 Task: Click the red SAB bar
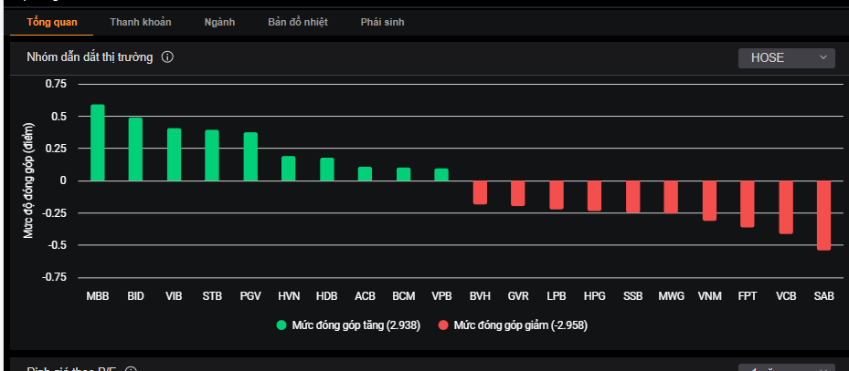point(823,214)
